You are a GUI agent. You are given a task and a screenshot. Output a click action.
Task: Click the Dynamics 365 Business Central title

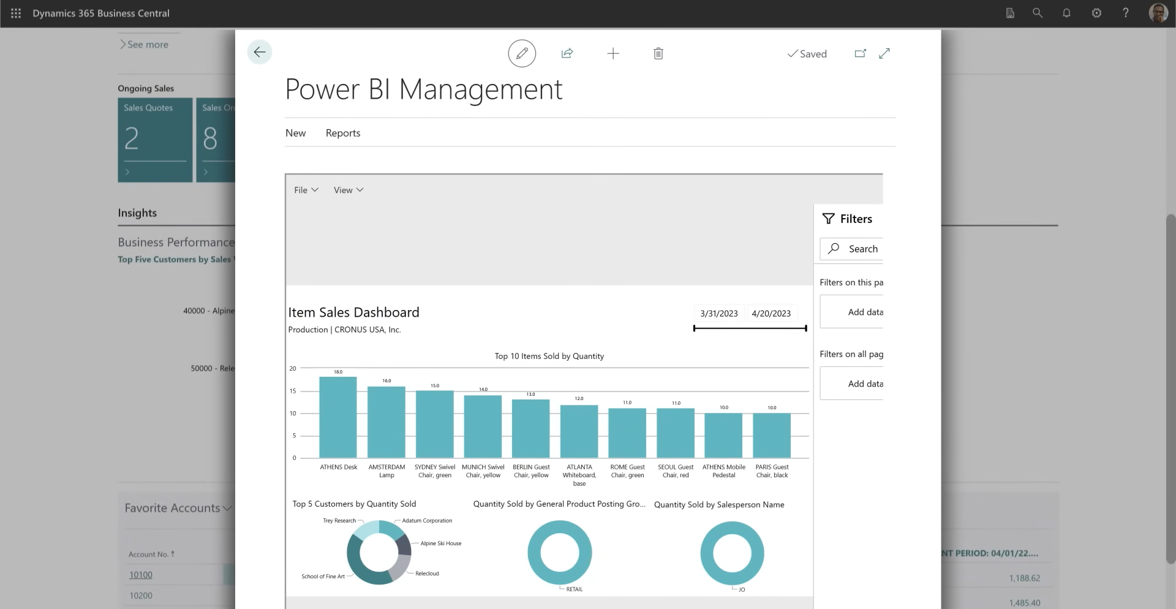101,13
